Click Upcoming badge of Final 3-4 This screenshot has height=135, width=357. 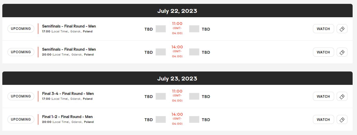click(21, 96)
